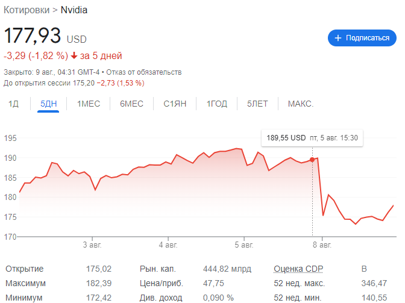Viewport: 405px width, 303px height.
Task: Switch to the 6МЕС chart range
Action: (131, 104)
